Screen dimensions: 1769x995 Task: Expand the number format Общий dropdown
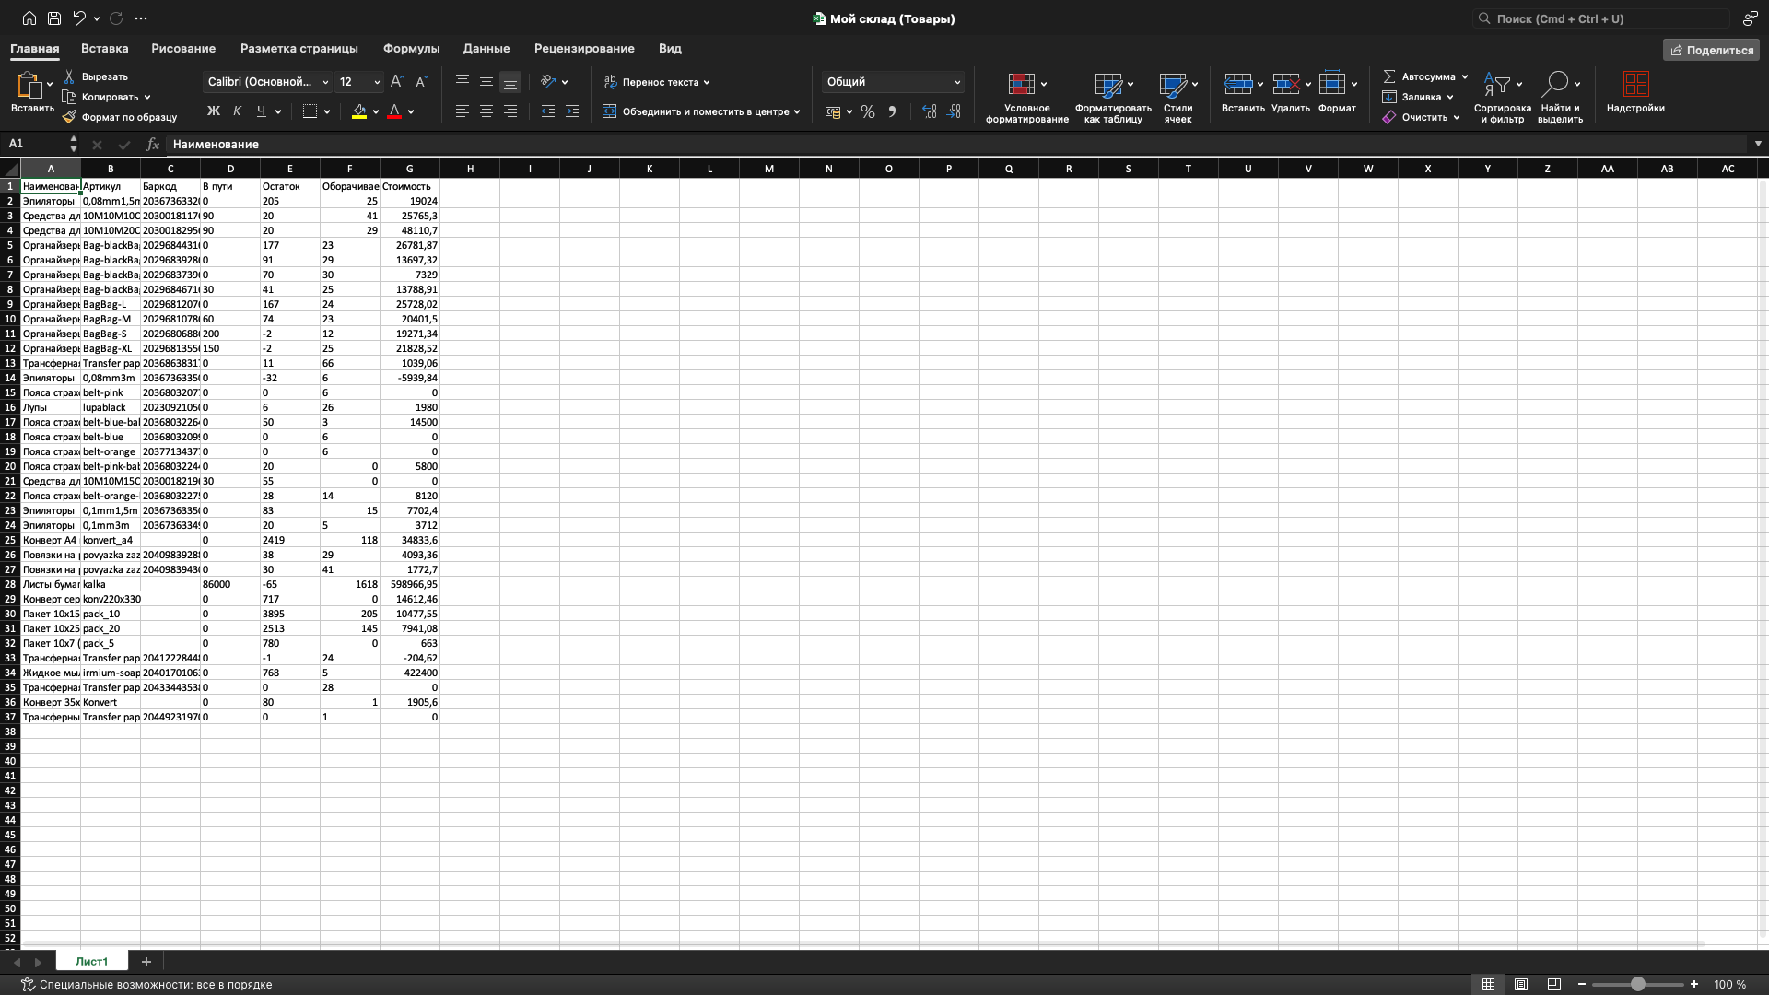tap(957, 82)
